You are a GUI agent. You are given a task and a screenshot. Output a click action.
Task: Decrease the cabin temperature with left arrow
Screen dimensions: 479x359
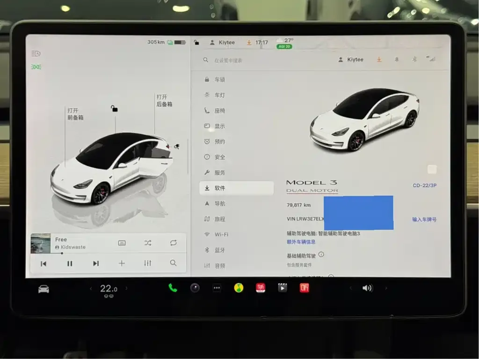pos(91,288)
